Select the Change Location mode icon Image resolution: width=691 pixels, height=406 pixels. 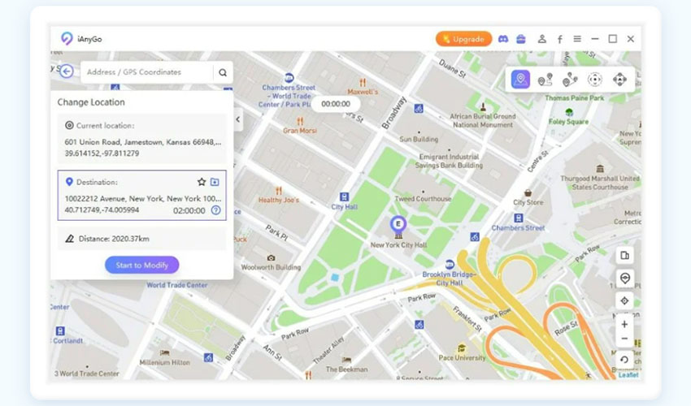[x=520, y=80]
